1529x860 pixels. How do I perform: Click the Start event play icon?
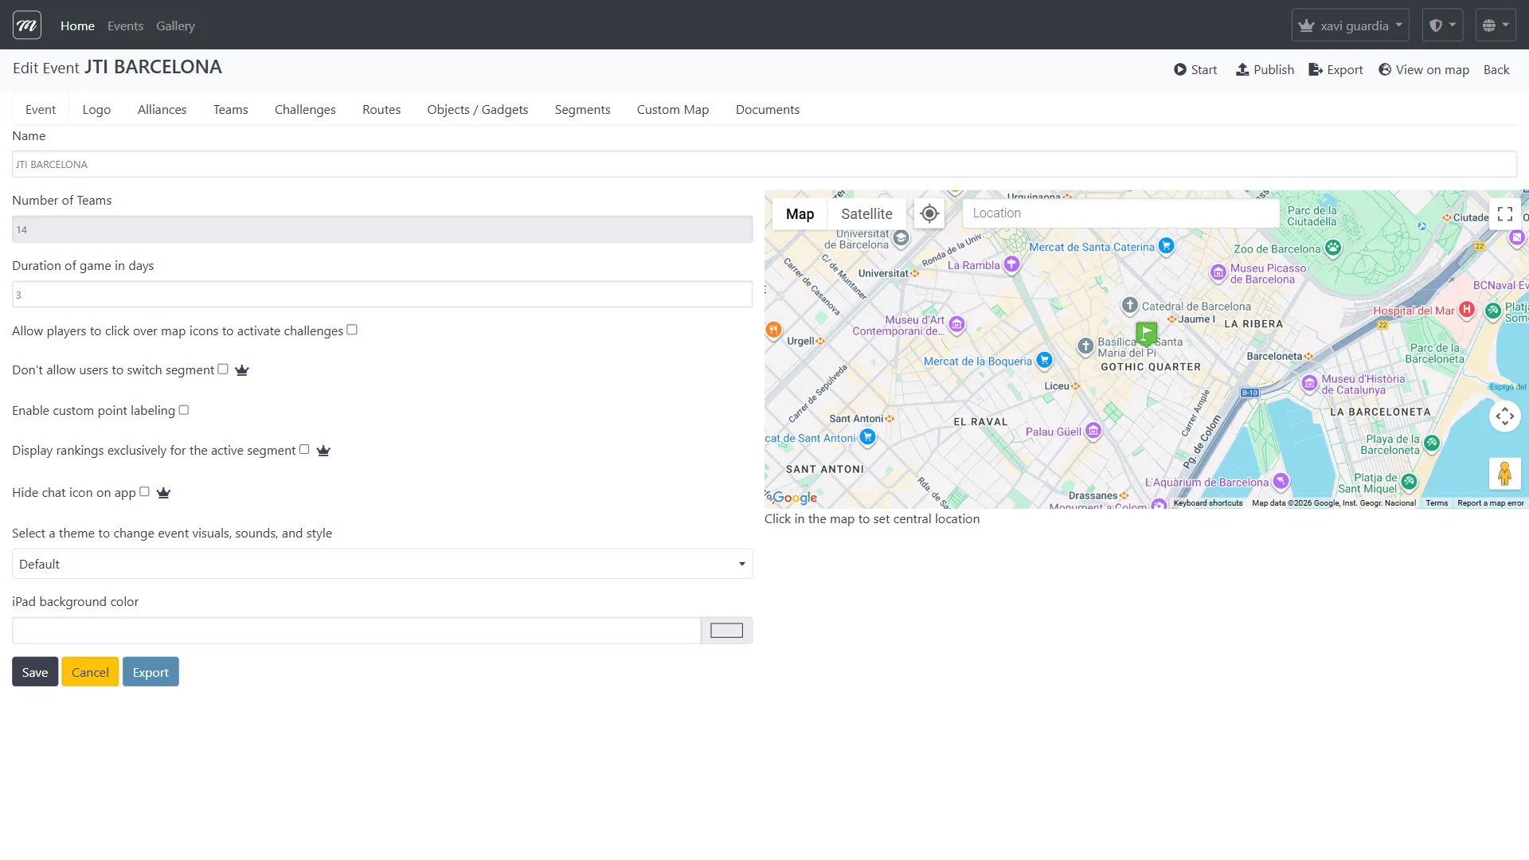(x=1180, y=69)
